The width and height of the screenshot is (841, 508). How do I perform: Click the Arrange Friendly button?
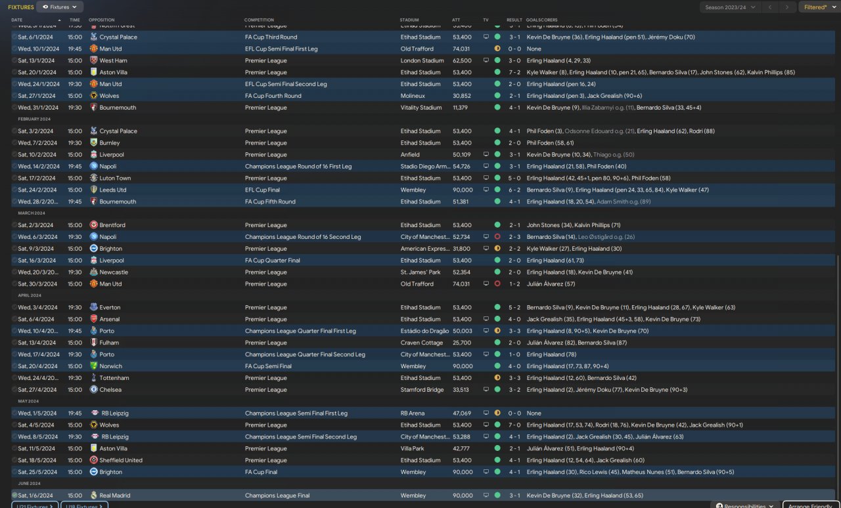pos(811,505)
